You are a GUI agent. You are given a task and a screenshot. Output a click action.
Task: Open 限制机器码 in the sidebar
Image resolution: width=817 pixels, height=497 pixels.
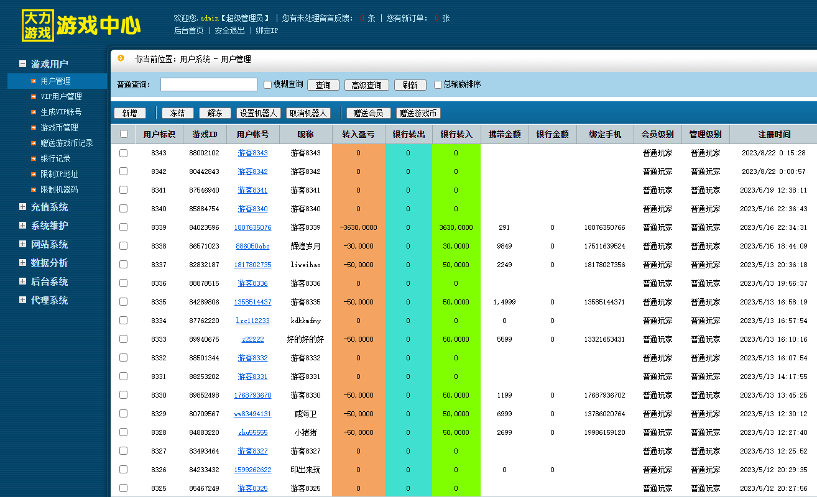[59, 189]
